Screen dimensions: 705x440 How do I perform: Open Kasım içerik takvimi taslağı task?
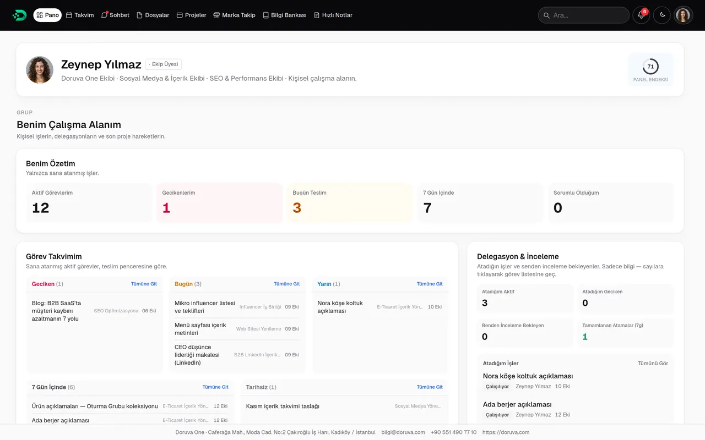344,406
